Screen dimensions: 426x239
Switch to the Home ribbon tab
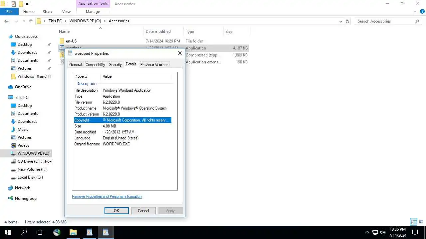(x=28, y=12)
